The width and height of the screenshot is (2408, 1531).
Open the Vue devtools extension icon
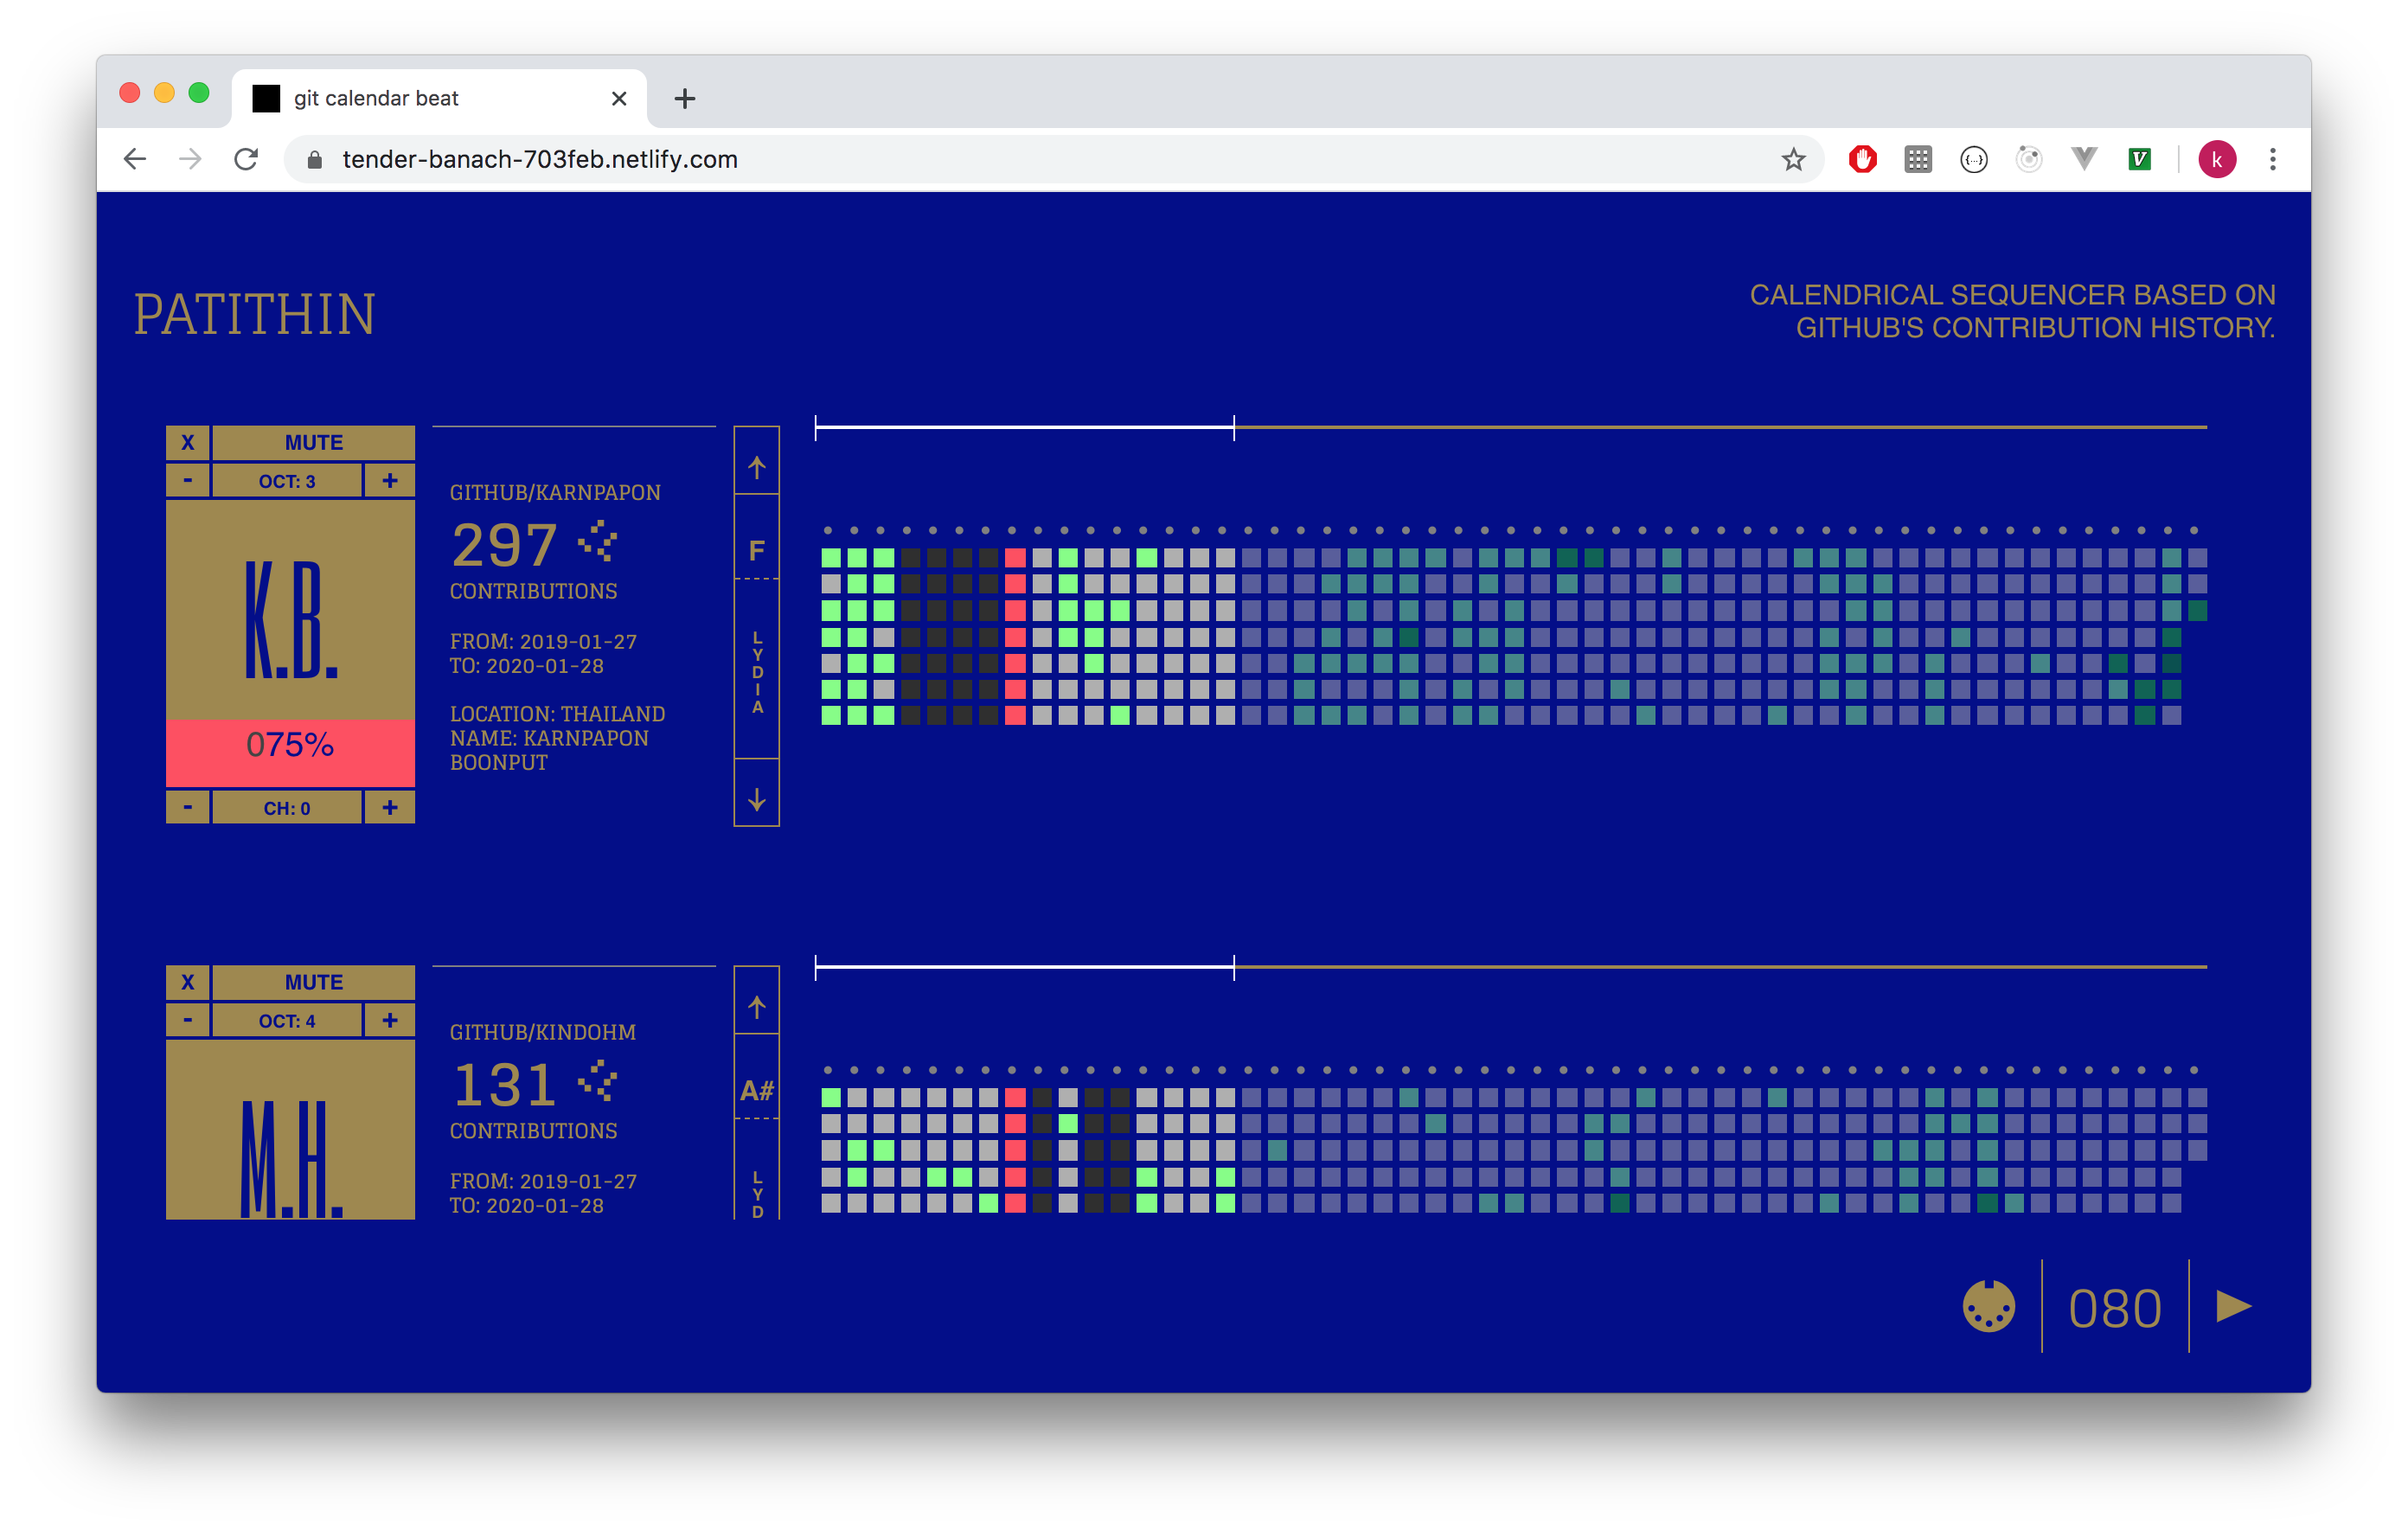[2084, 159]
